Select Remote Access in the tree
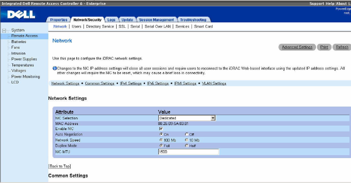Screen dimensions: 351x183 (x=25, y=36)
